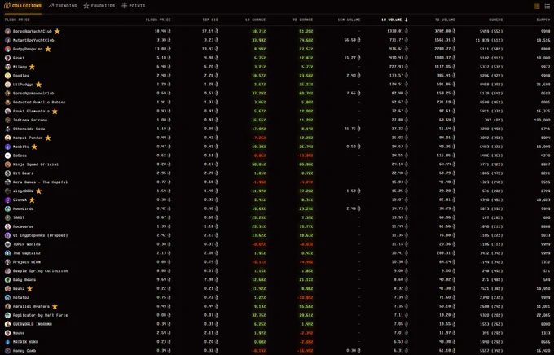Sort by 7D Change column header
The image size is (554, 355).
(302, 20)
